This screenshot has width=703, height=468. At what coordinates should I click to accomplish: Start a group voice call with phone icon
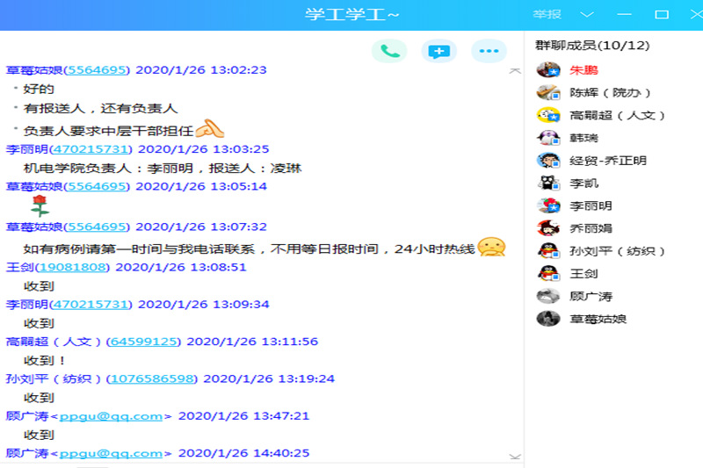pos(389,51)
